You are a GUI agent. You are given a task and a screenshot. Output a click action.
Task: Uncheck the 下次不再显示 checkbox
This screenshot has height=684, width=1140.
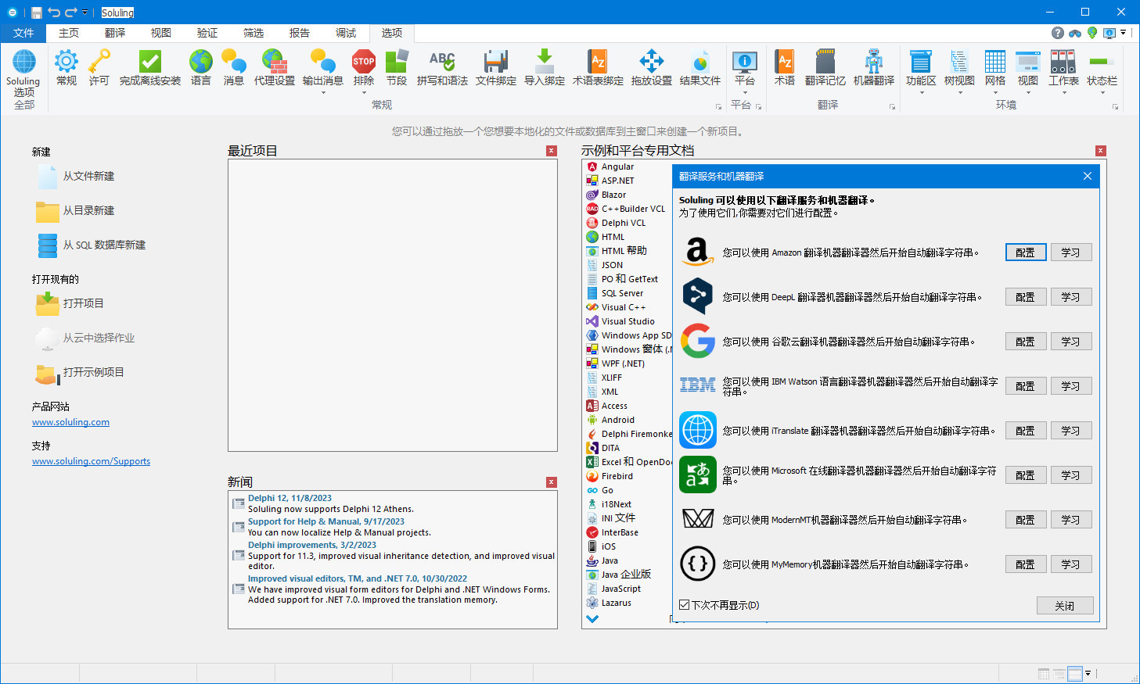(684, 604)
